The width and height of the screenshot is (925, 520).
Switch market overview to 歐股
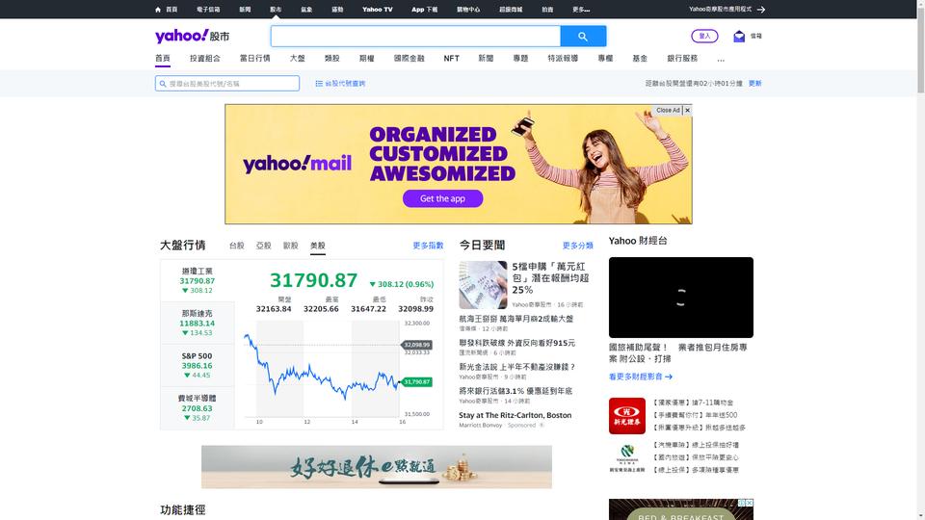290,246
